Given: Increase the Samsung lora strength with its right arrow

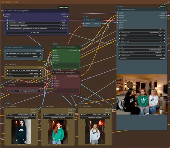Looking at the screenshot, I should click(x=66, y=26).
